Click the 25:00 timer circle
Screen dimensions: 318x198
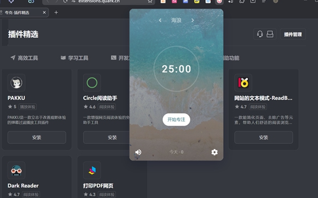coord(176,69)
